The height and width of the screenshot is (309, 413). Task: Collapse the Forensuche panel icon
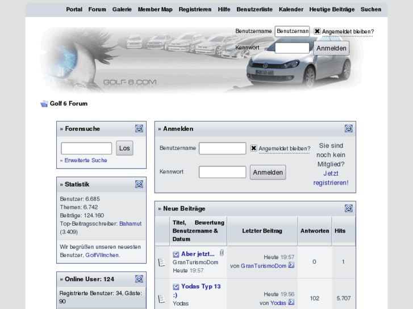139,129
